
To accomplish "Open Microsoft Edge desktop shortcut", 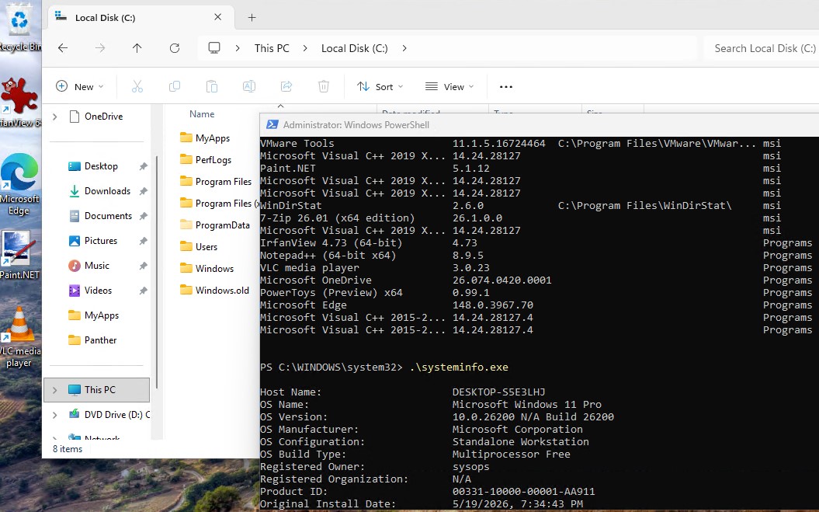I will tap(19, 184).
